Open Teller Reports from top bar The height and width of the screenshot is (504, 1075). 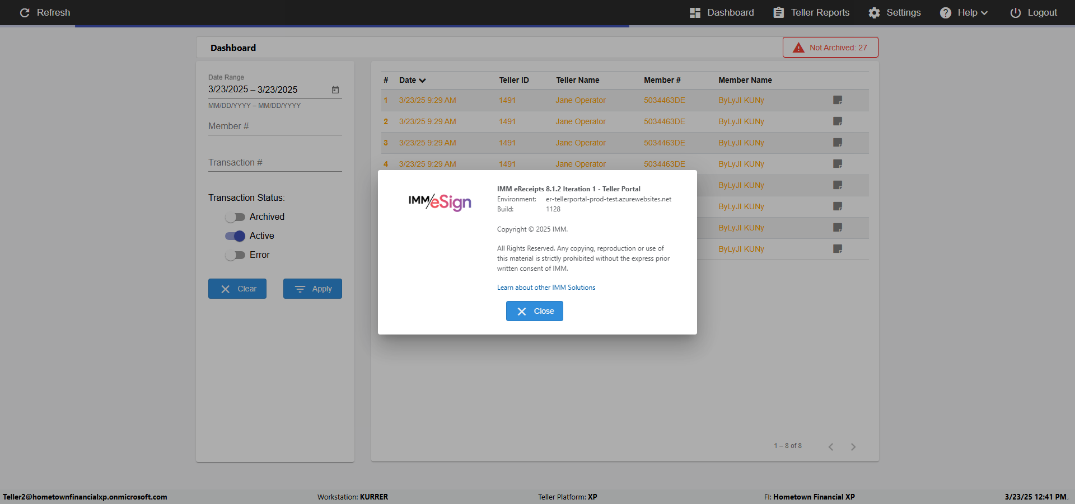pos(811,12)
